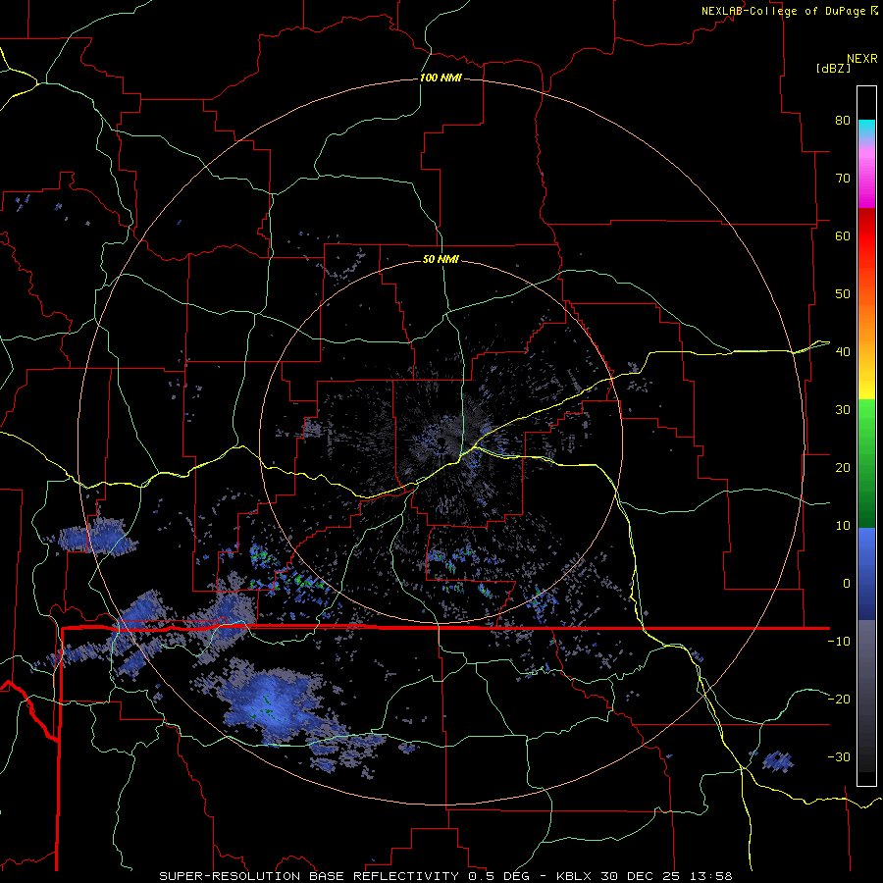Click the magenta band on the color scale
This screenshot has width=883, height=883.
tap(866, 181)
